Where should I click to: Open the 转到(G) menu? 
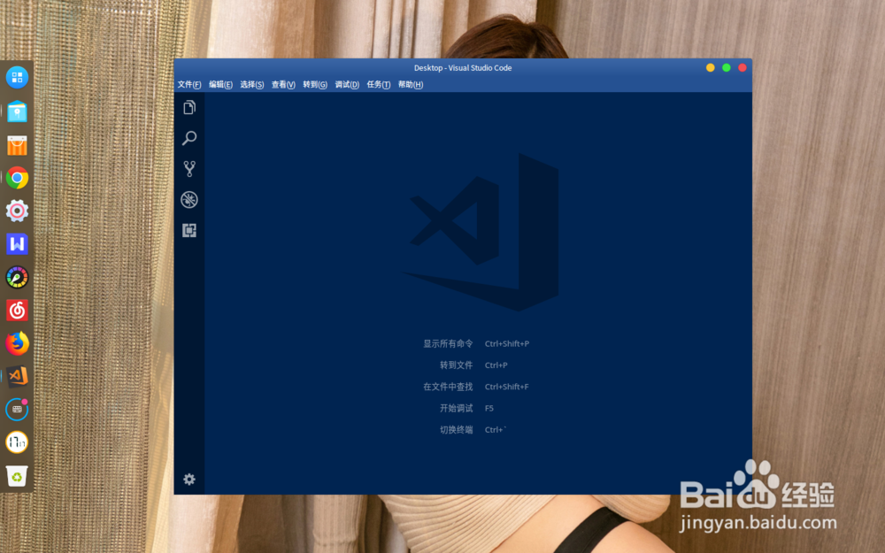315,85
